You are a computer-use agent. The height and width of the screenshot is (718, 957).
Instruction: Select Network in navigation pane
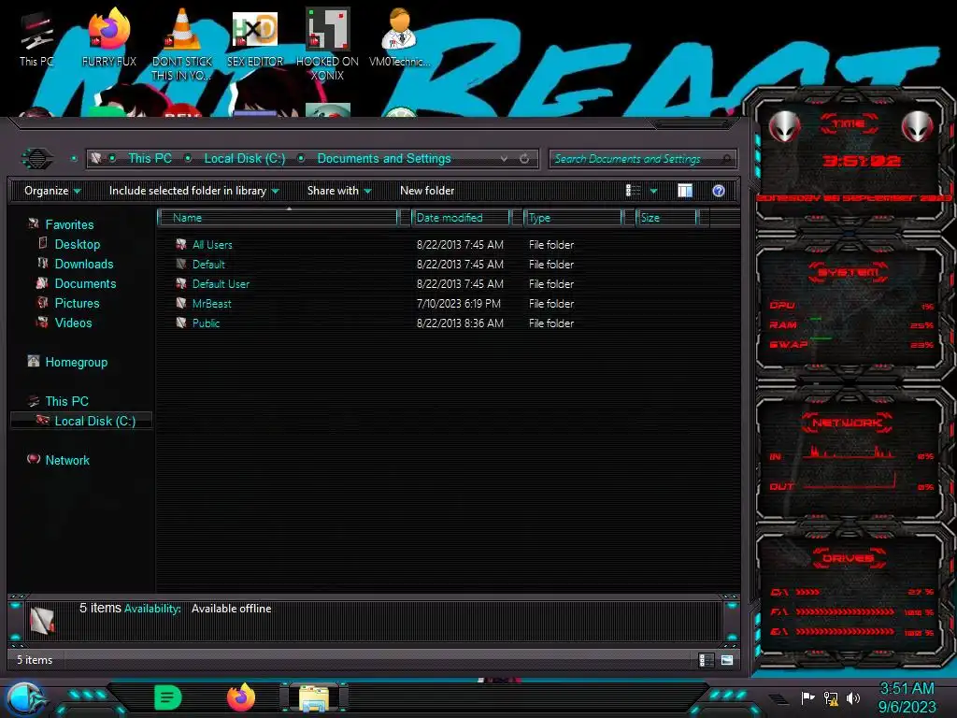[x=67, y=460]
